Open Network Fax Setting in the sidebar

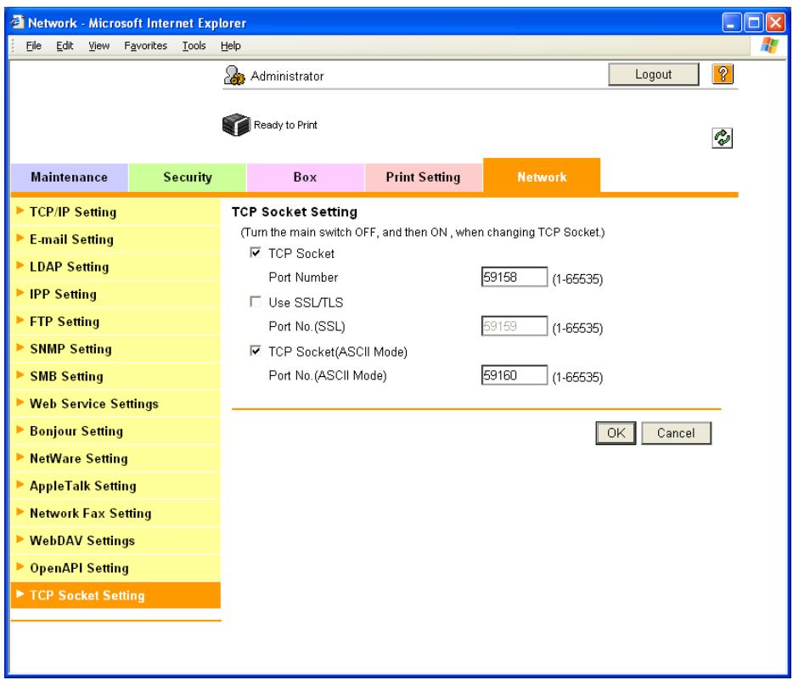[115, 513]
